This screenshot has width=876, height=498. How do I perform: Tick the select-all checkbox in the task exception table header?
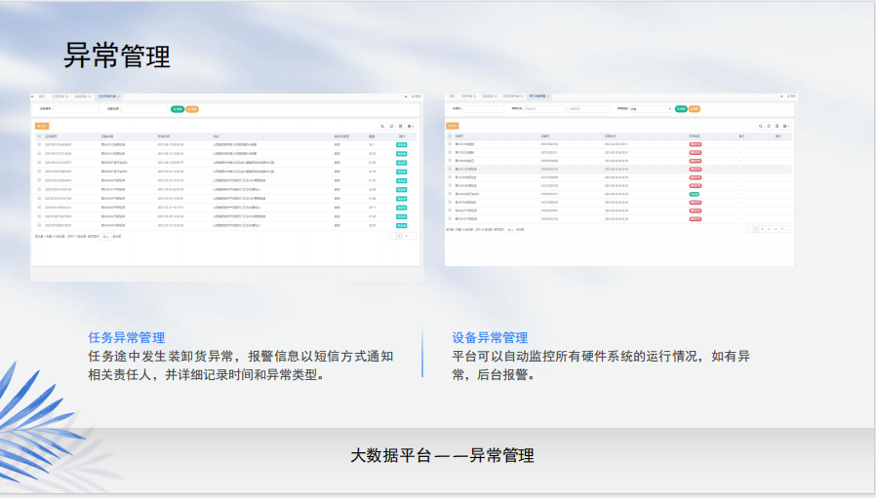39,135
